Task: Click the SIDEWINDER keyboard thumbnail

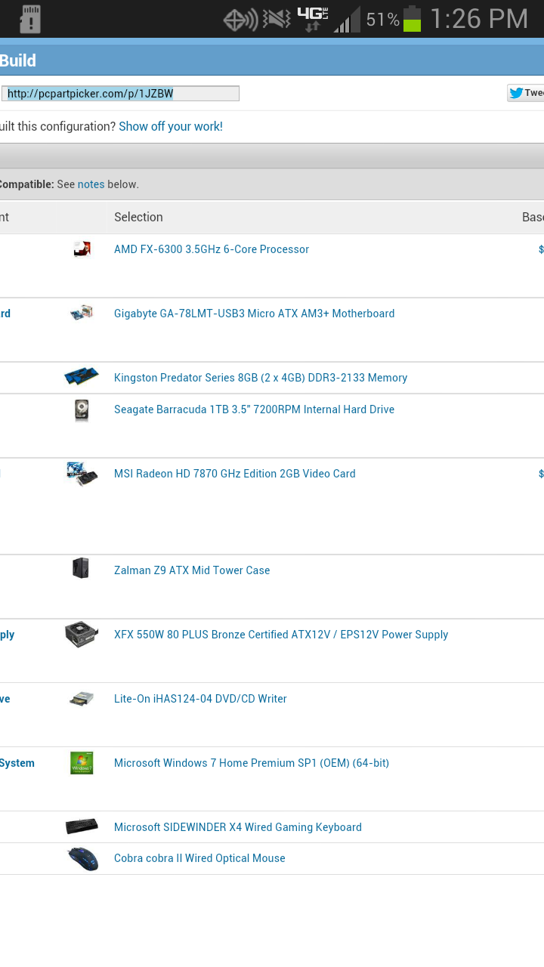Action: click(x=82, y=826)
